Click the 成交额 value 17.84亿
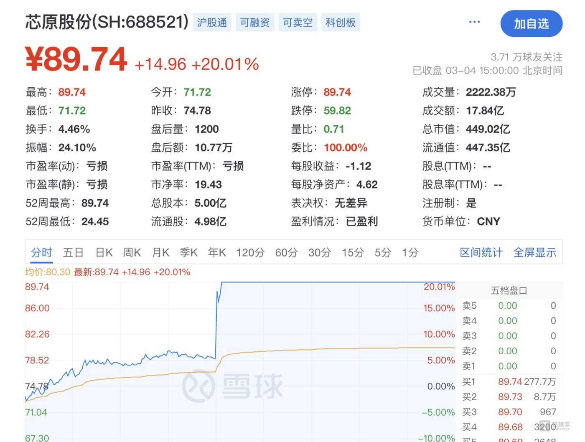This screenshot has height=442, width=585. [x=485, y=111]
